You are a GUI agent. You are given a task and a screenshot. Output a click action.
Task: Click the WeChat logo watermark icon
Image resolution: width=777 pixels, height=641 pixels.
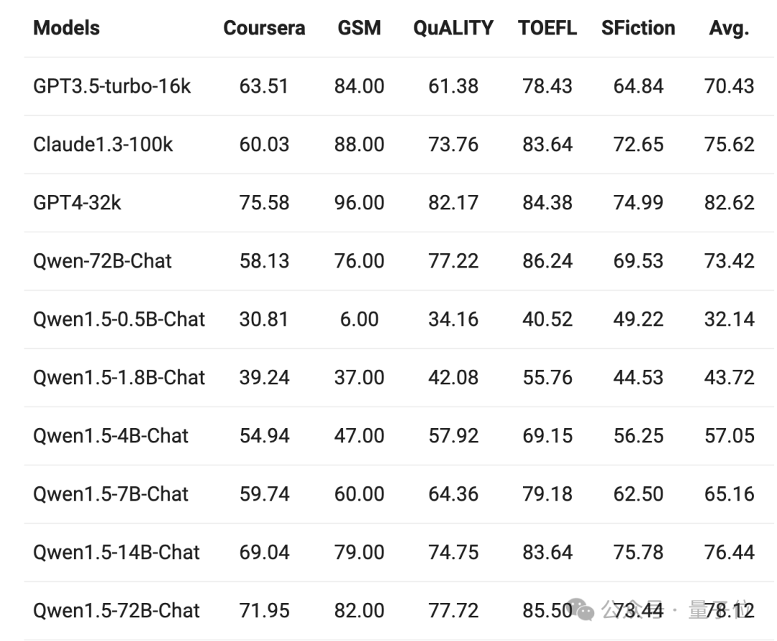[x=582, y=610]
